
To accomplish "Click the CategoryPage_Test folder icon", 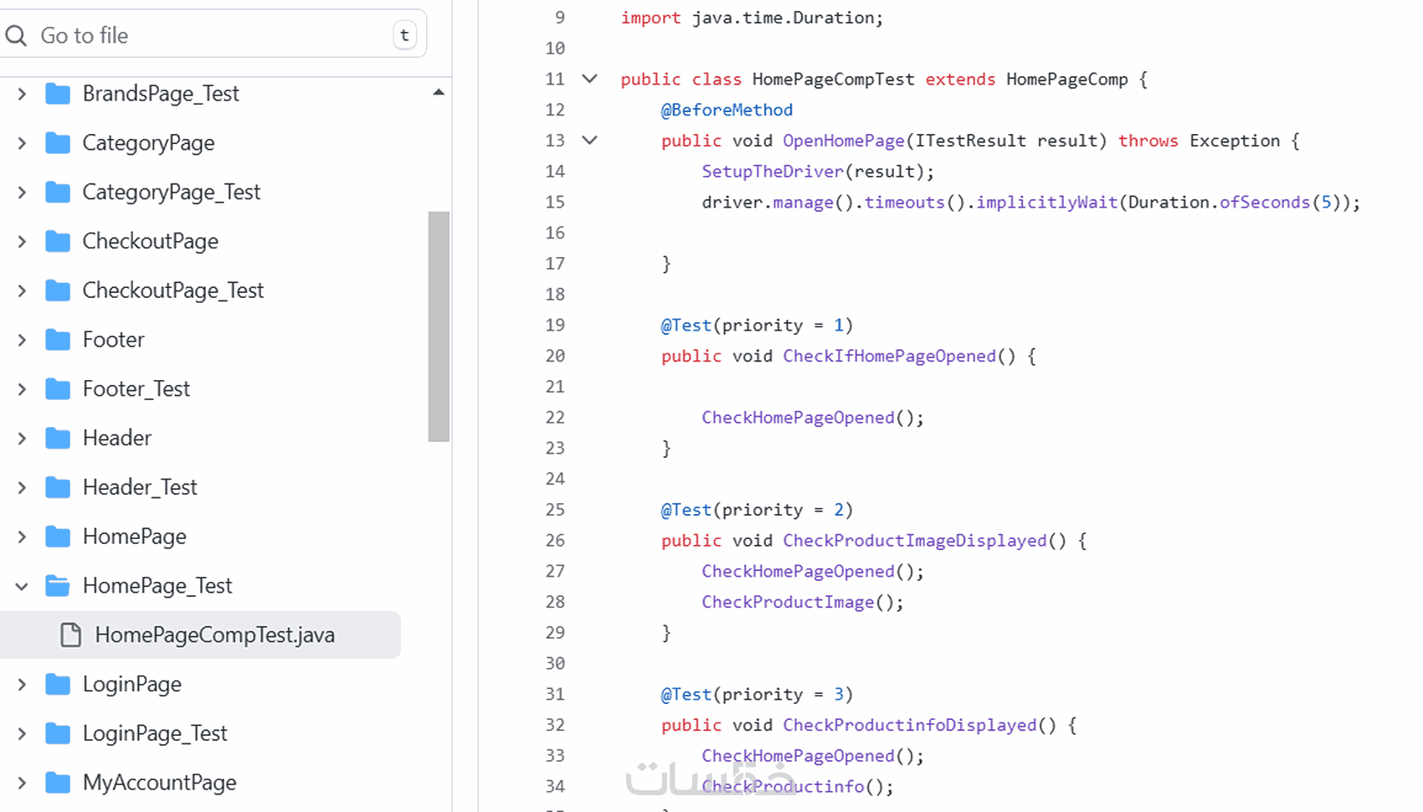I will pos(58,193).
